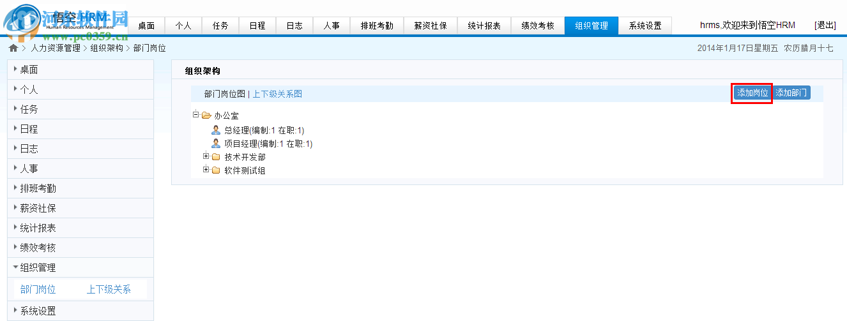Expand the 桌面 sidebar section
Image resolution: width=847 pixels, height=321 pixels.
pyautogui.click(x=80, y=70)
